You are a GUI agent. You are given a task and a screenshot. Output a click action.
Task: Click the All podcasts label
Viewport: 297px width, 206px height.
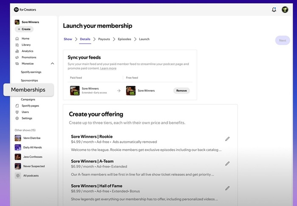31,175
